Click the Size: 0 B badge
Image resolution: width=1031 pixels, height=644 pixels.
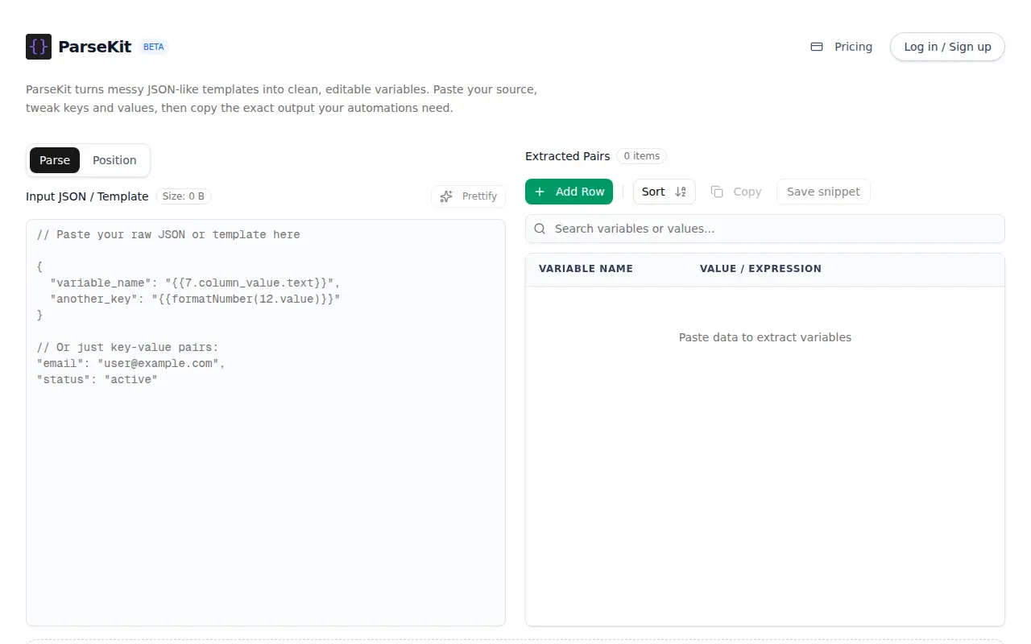point(184,196)
